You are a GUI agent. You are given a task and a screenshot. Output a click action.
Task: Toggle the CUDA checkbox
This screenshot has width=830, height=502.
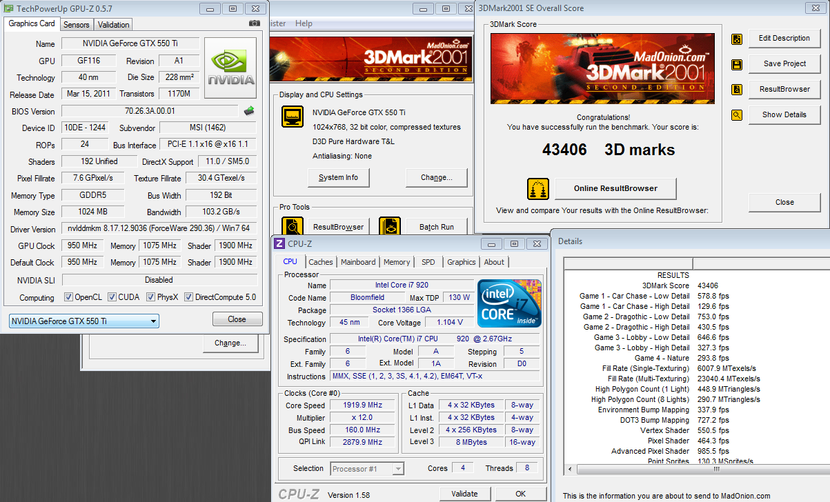(x=112, y=297)
